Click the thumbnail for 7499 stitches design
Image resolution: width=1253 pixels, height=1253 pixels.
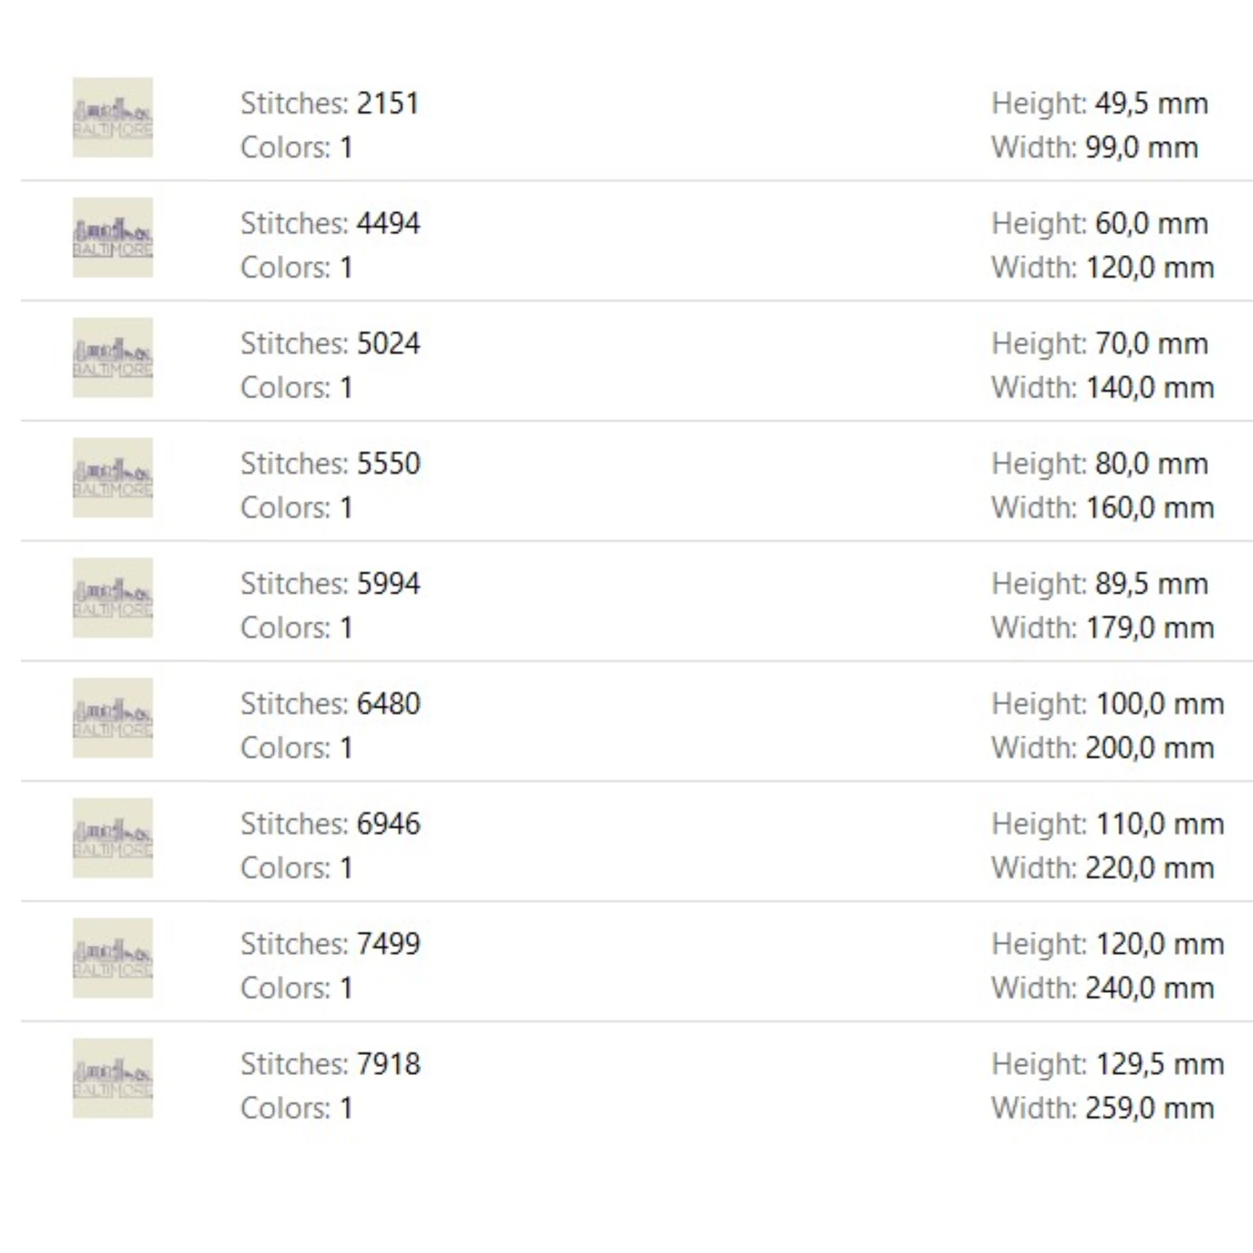[x=113, y=958]
